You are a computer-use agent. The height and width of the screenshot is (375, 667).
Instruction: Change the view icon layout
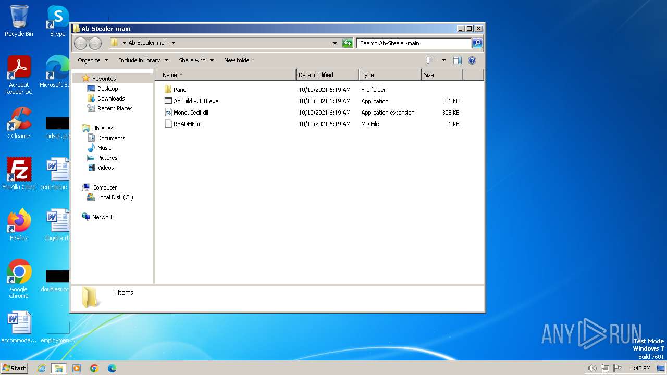(x=430, y=60)
